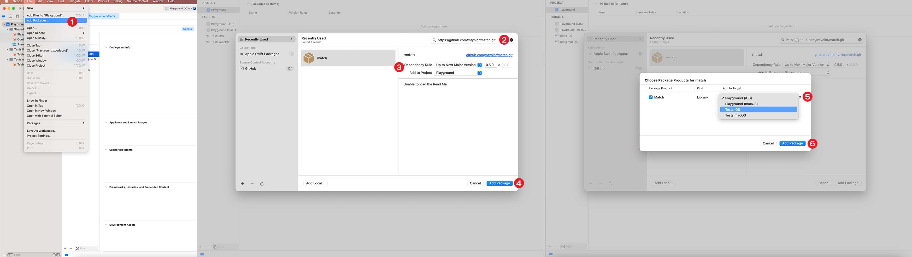Collapse App Icons and Launch Images section
912x257 pixels.
coord(106,122)
